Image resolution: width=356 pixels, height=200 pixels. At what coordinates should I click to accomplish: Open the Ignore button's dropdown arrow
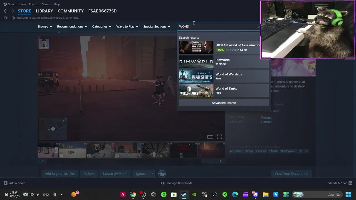(152, 174)
